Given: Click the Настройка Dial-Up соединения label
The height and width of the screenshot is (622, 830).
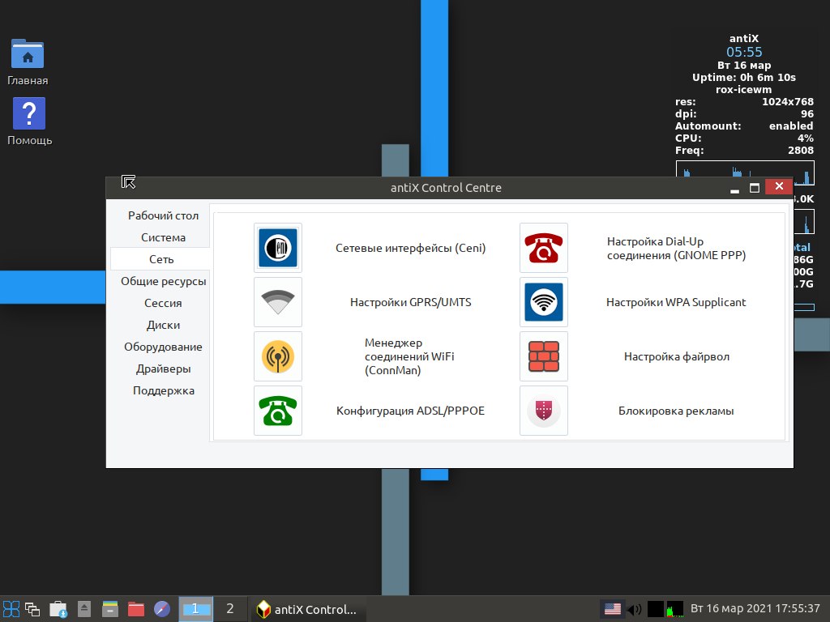Looking at the screenshot, I should (x=676, y=248).
